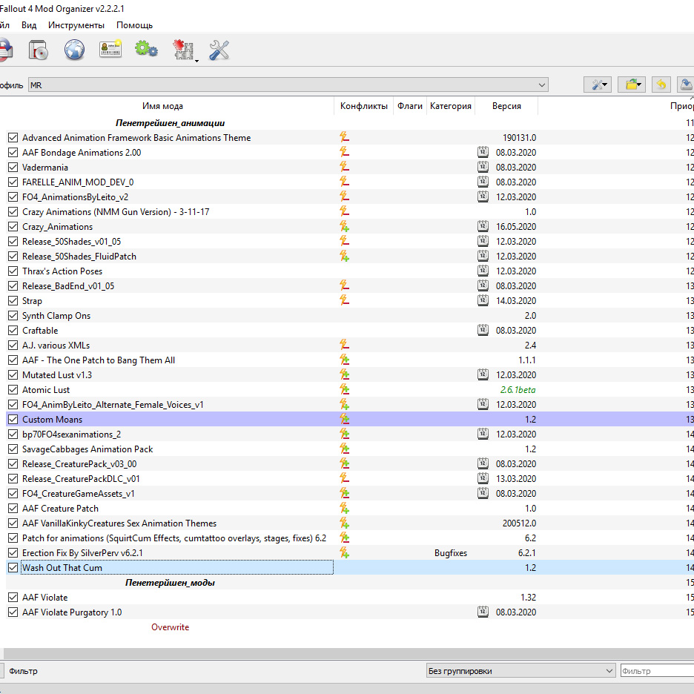The height and width of the screenshot is (694, 694).
Task: Toggle checkbox for Synth Clamp Ons
Action: 13,316
